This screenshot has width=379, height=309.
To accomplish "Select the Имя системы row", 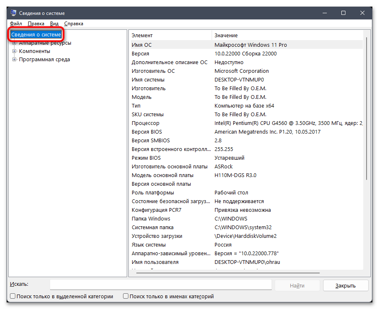I will point(246,80).
